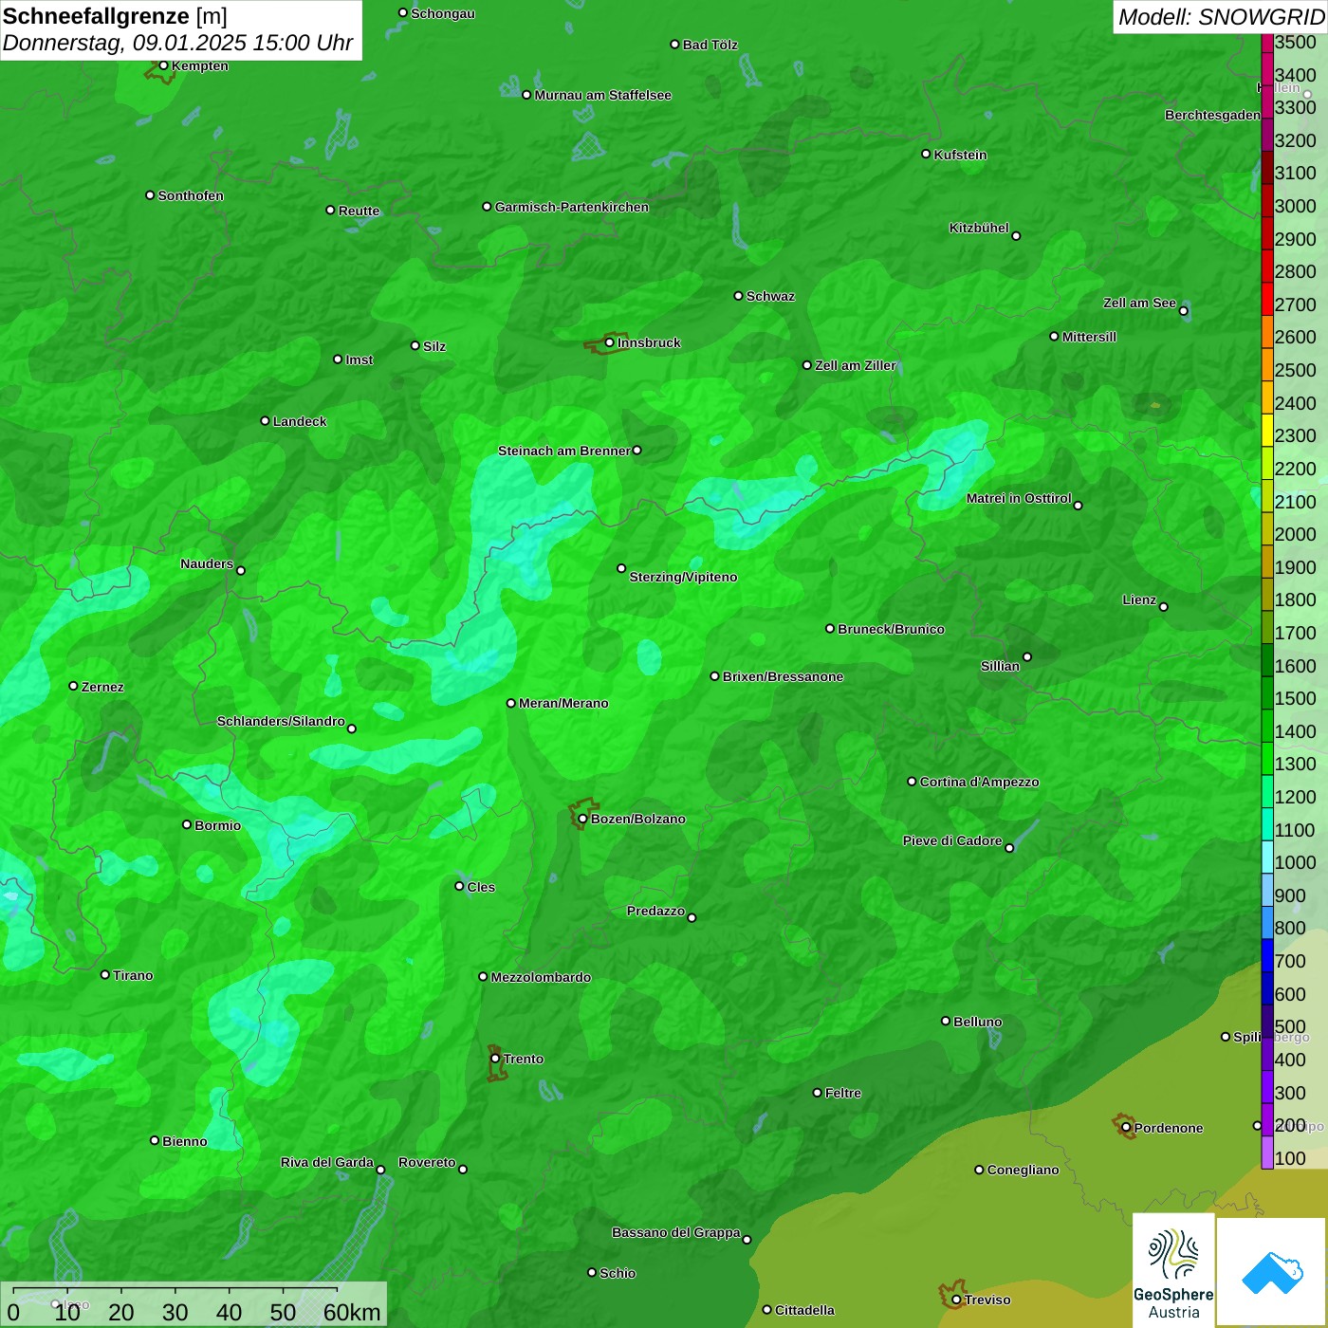Click the 2300 m yellow legend swatch

click(1267, 431)
